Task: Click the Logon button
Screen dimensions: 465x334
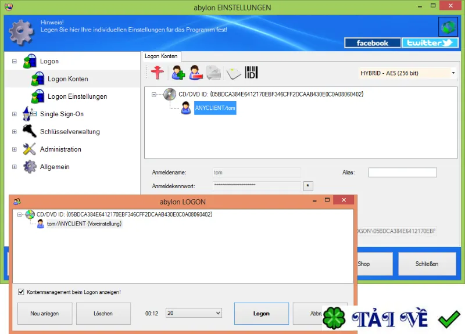Action: tap(261, 313)
